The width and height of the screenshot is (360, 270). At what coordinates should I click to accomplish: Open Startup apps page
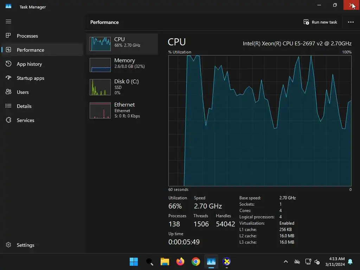[x=42, y=78]
